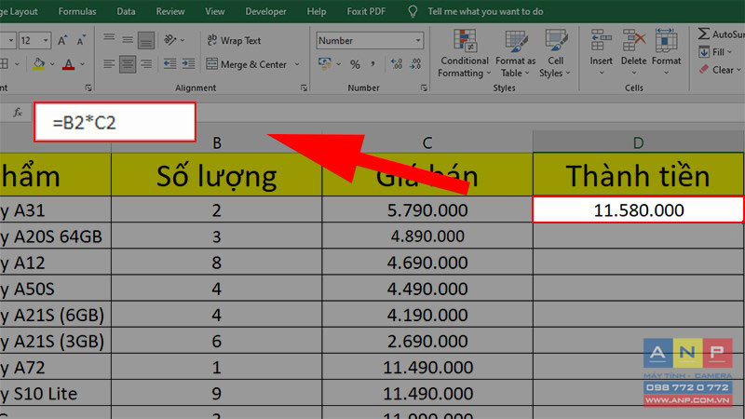Open the Format cells menu
745x419 pixels.
666,52
